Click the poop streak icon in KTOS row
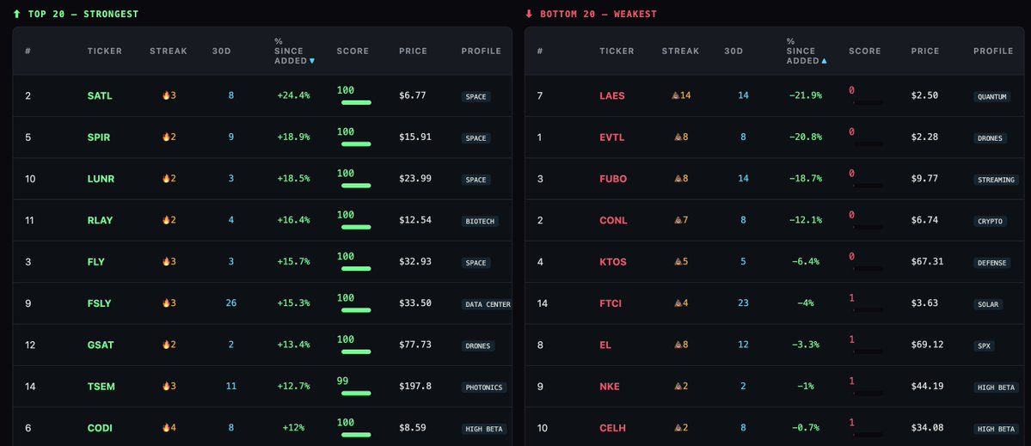1031x446 pixels. 678,261
